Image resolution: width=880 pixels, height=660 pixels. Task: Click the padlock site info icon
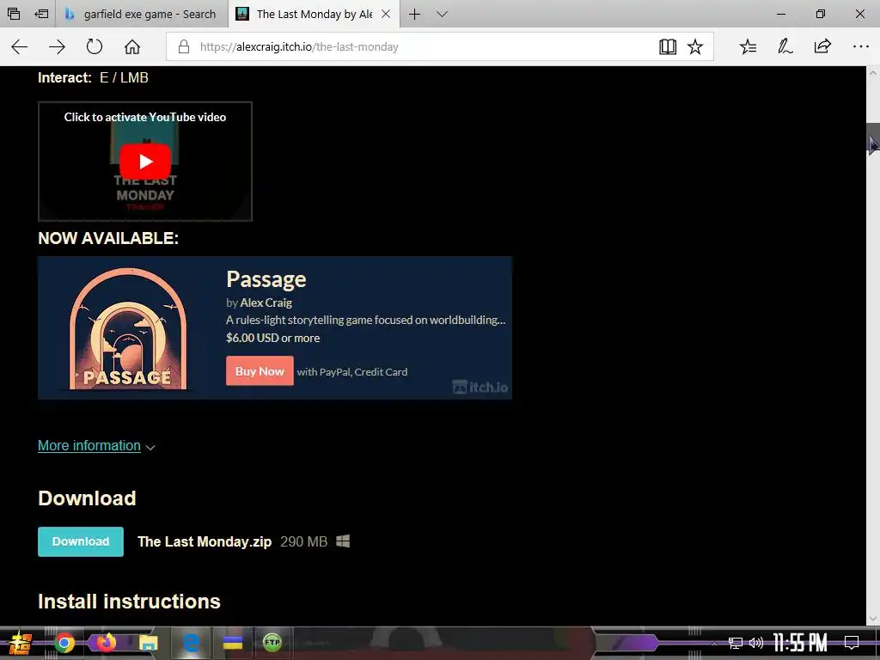tap(184, 46)
